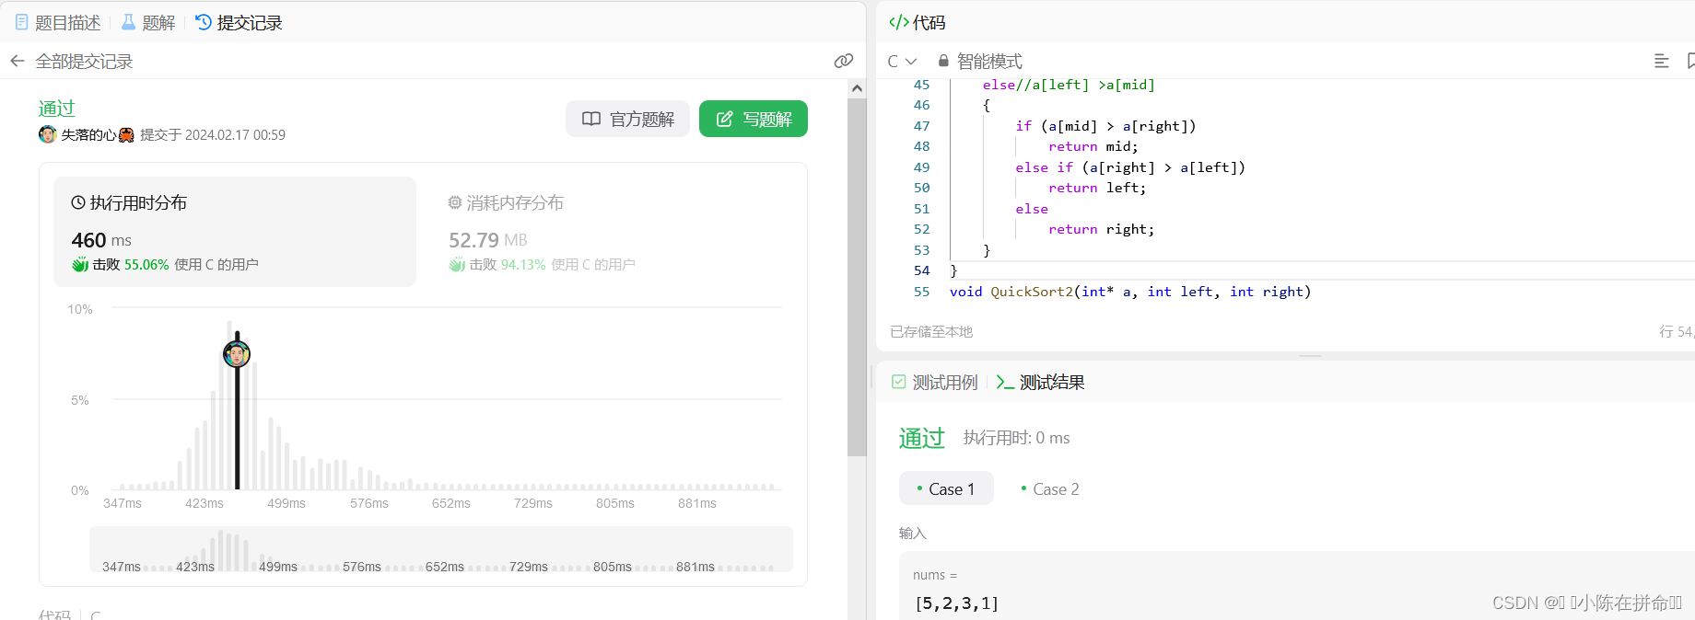Click the 460 ms runtime value
Image resolution: width=1695 pixels, height=620 pixels.
coord(101,240)
